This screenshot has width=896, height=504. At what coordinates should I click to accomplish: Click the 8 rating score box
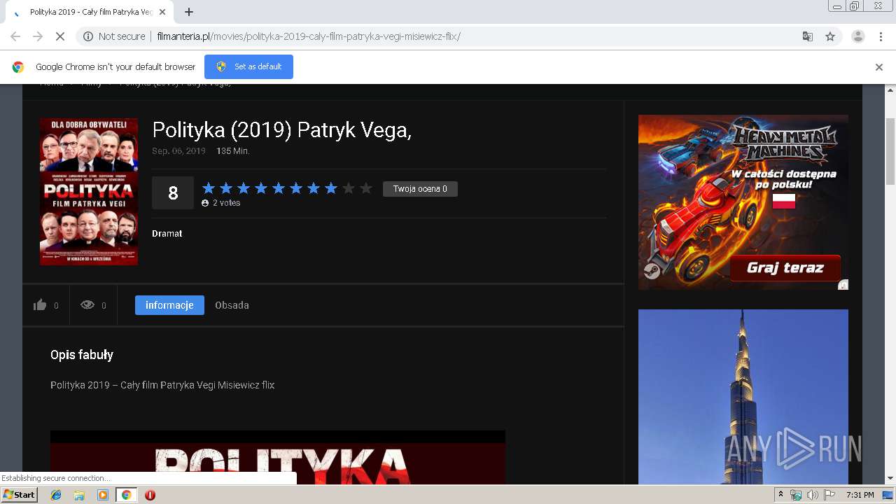pos(173,192)
